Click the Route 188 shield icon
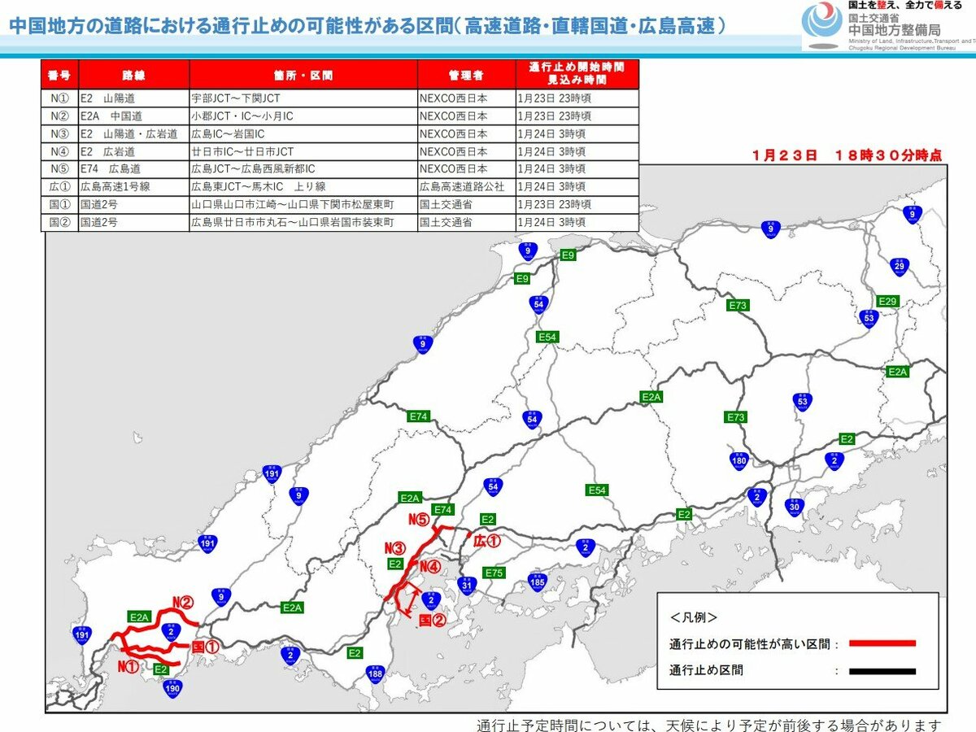976x732 pixels. point(375,673)
